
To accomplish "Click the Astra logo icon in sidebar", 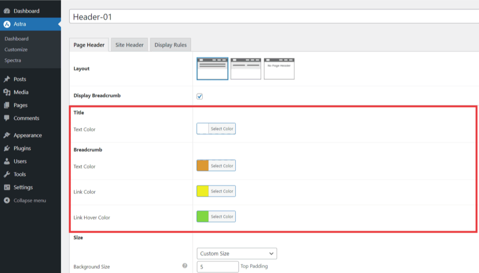I will [x=7, y=24].
